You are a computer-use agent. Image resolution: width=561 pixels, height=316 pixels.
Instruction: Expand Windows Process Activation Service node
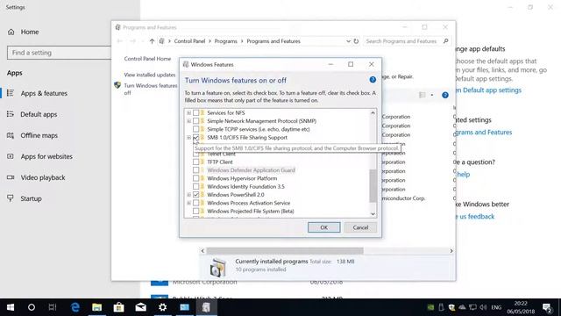[188, 203]
